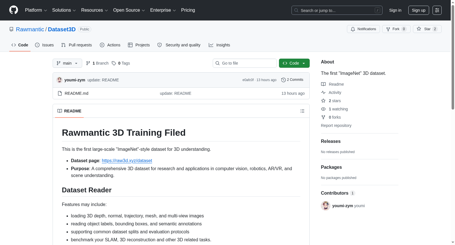455x245 pixels.
Task: Click the Fork count 0
Action: (x=404, y=29)
